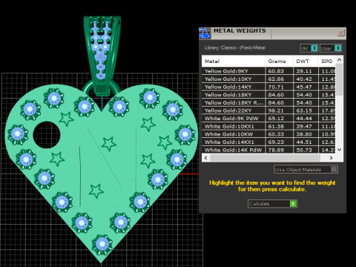The height and width of the screenshot is (267, 356).
Task: Close the Metal Weights panel
Action: (341, 33)
